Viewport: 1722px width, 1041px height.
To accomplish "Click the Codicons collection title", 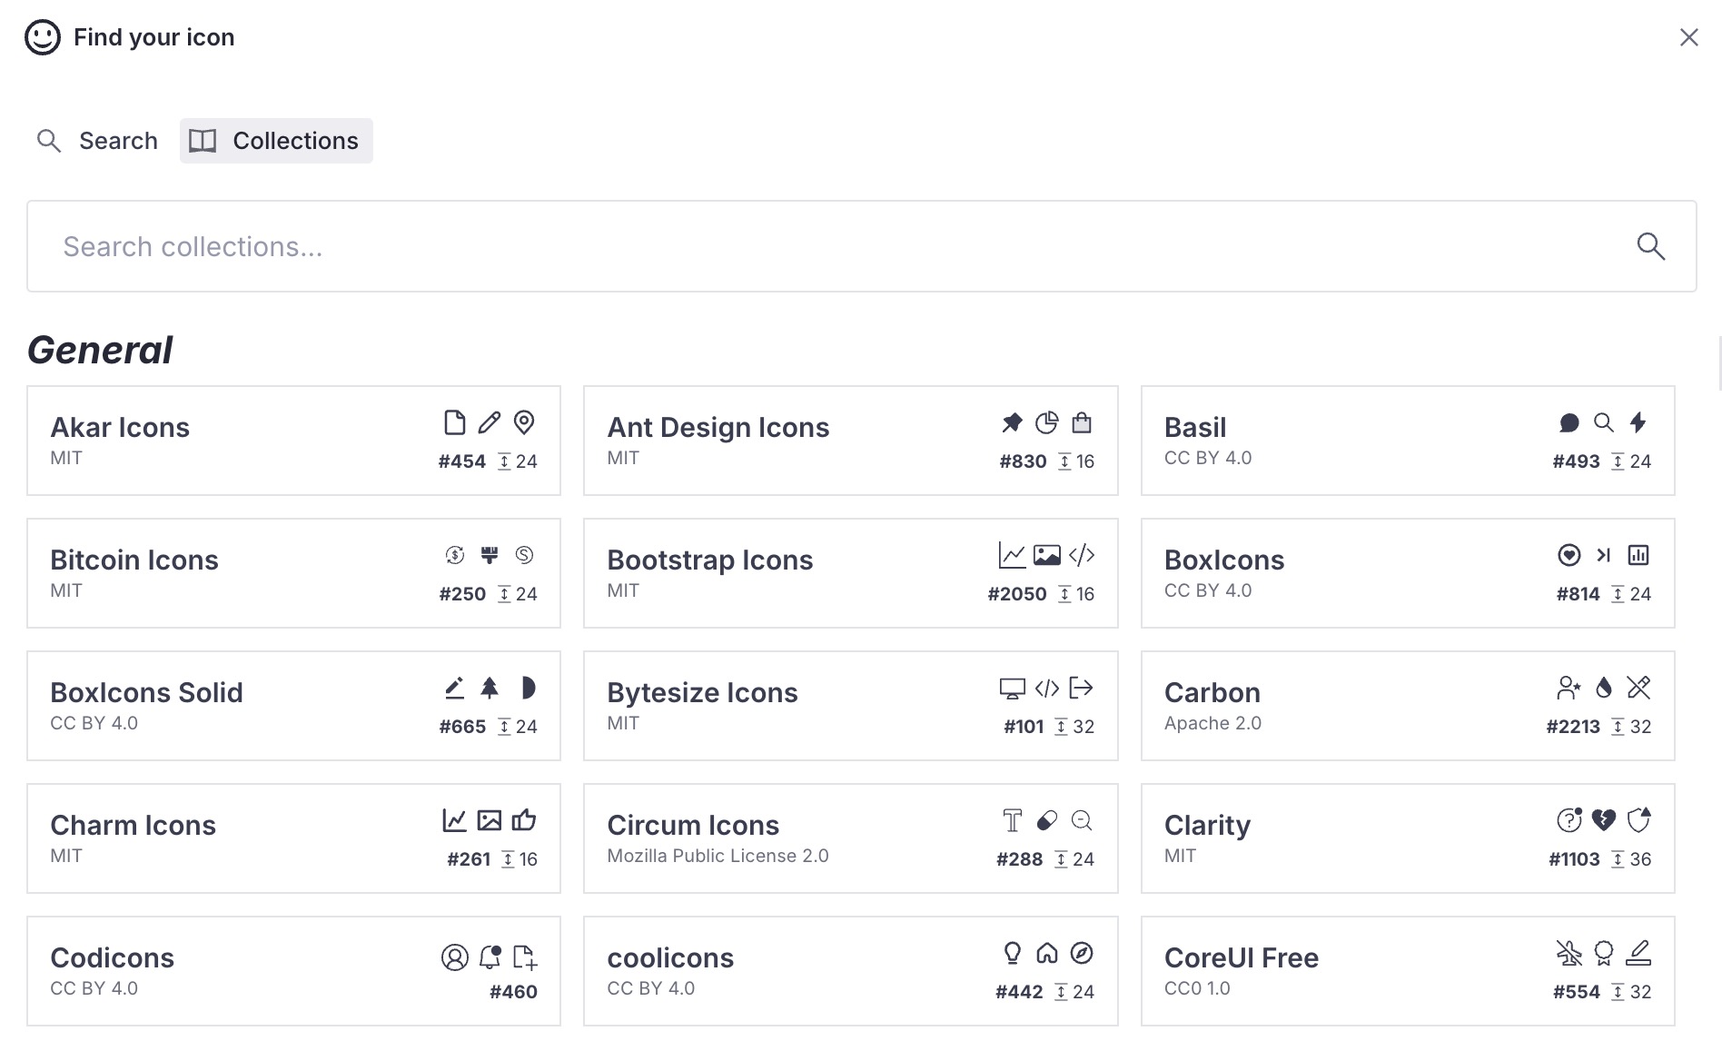I will point(112,957).
